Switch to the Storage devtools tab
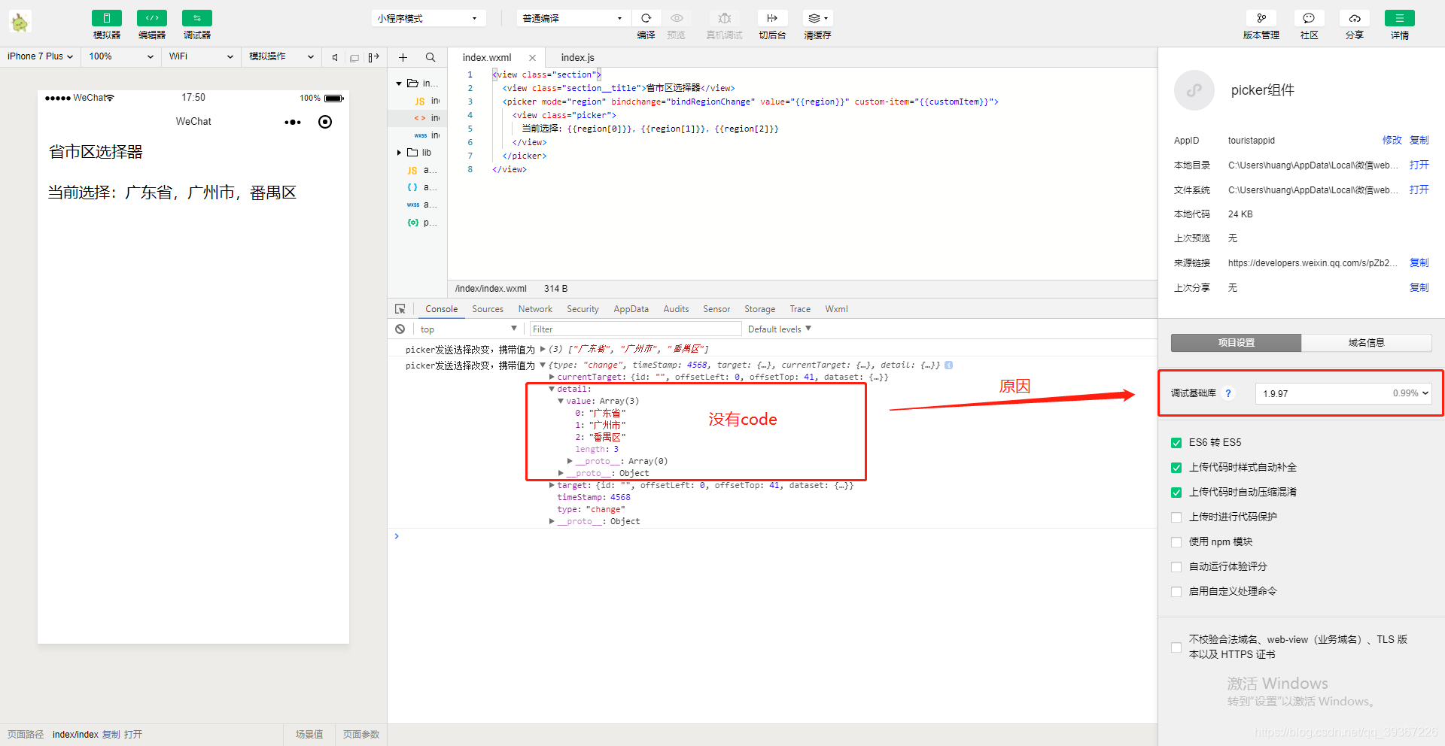The width and height of the screenshot is (1445, 746). click(x=759, y=309)
